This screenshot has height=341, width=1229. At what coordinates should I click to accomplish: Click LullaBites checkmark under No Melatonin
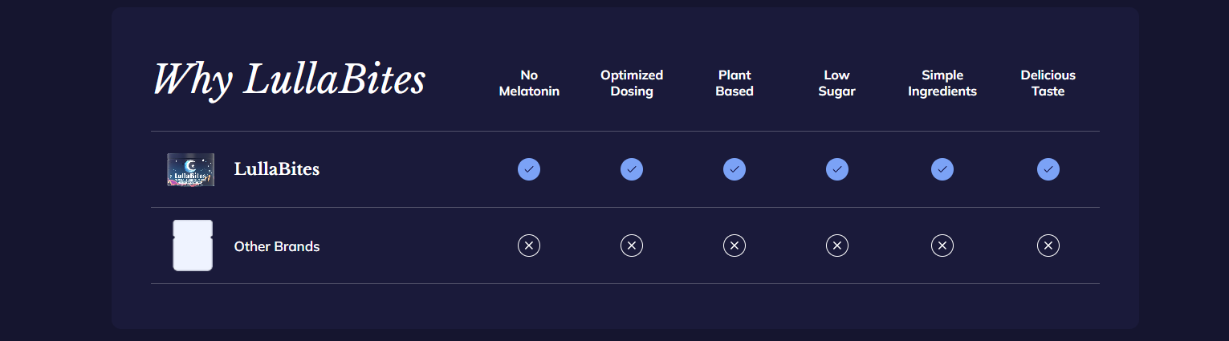[x=529, y=169]
